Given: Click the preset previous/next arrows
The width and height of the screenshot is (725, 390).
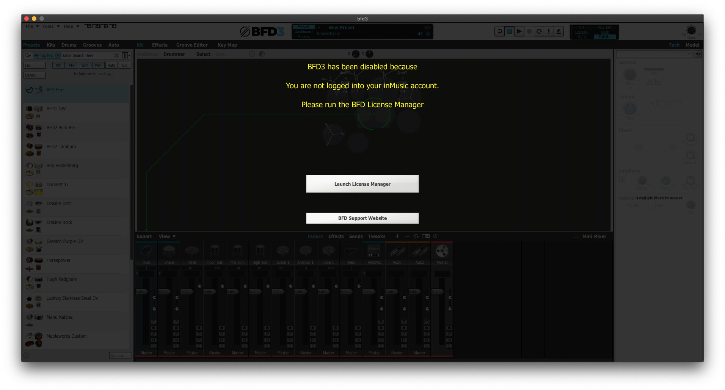Looking at the screenshot, I should tap(427, 28).
